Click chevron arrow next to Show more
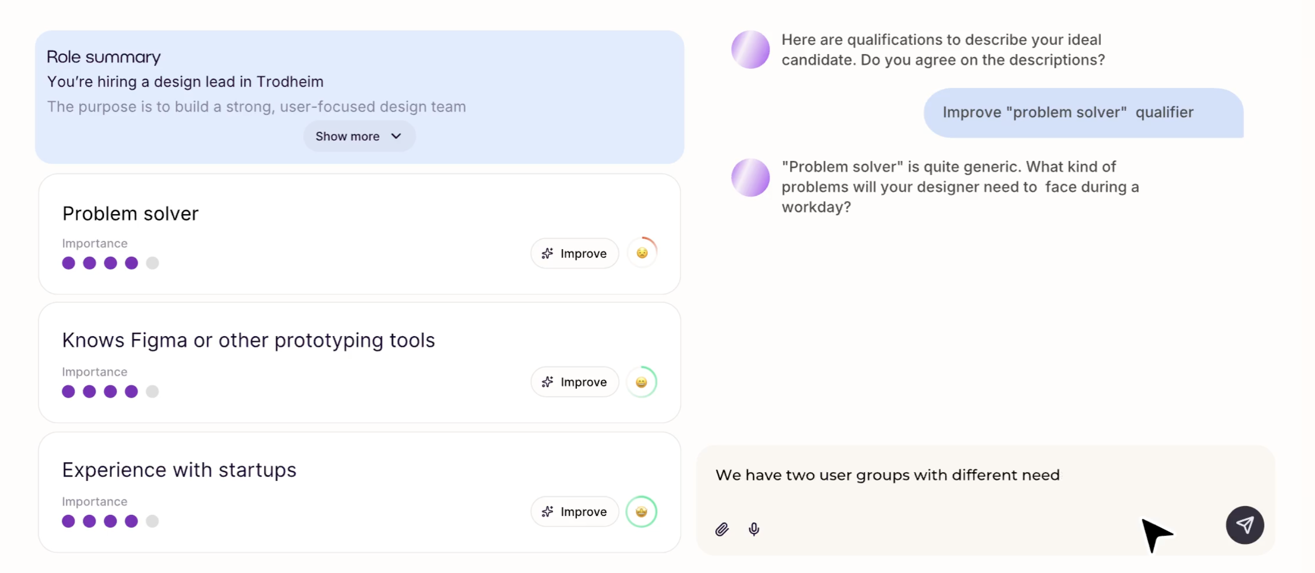Image resolution: width=1315 pixels, height=573 pixels. pyautogui.click(x=396, y=136)
